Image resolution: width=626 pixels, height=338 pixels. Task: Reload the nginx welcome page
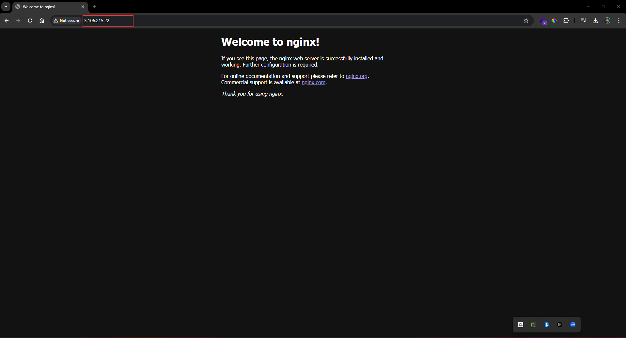pyautogui.click(x=30, y=21)
